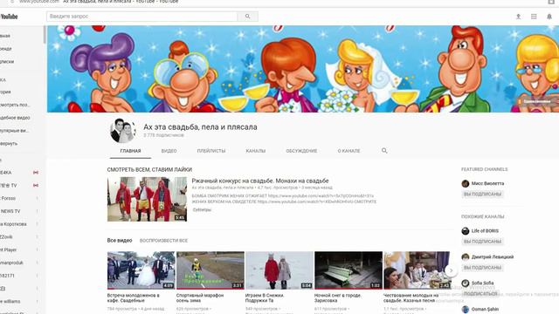
Task: Open the О КАНАЛЕ tab
Action: click(x=349, y=151)
